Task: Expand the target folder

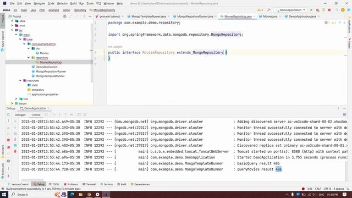Action: point(12,103)
